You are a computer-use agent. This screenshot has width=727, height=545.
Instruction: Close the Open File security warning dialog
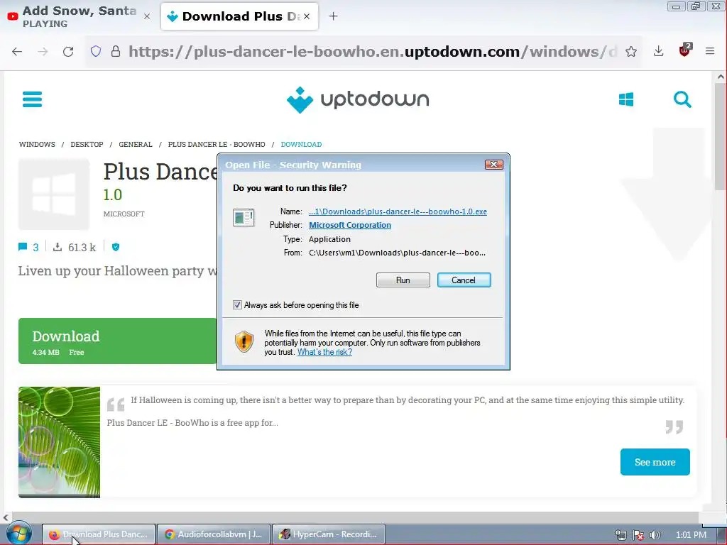pos(494,165)
